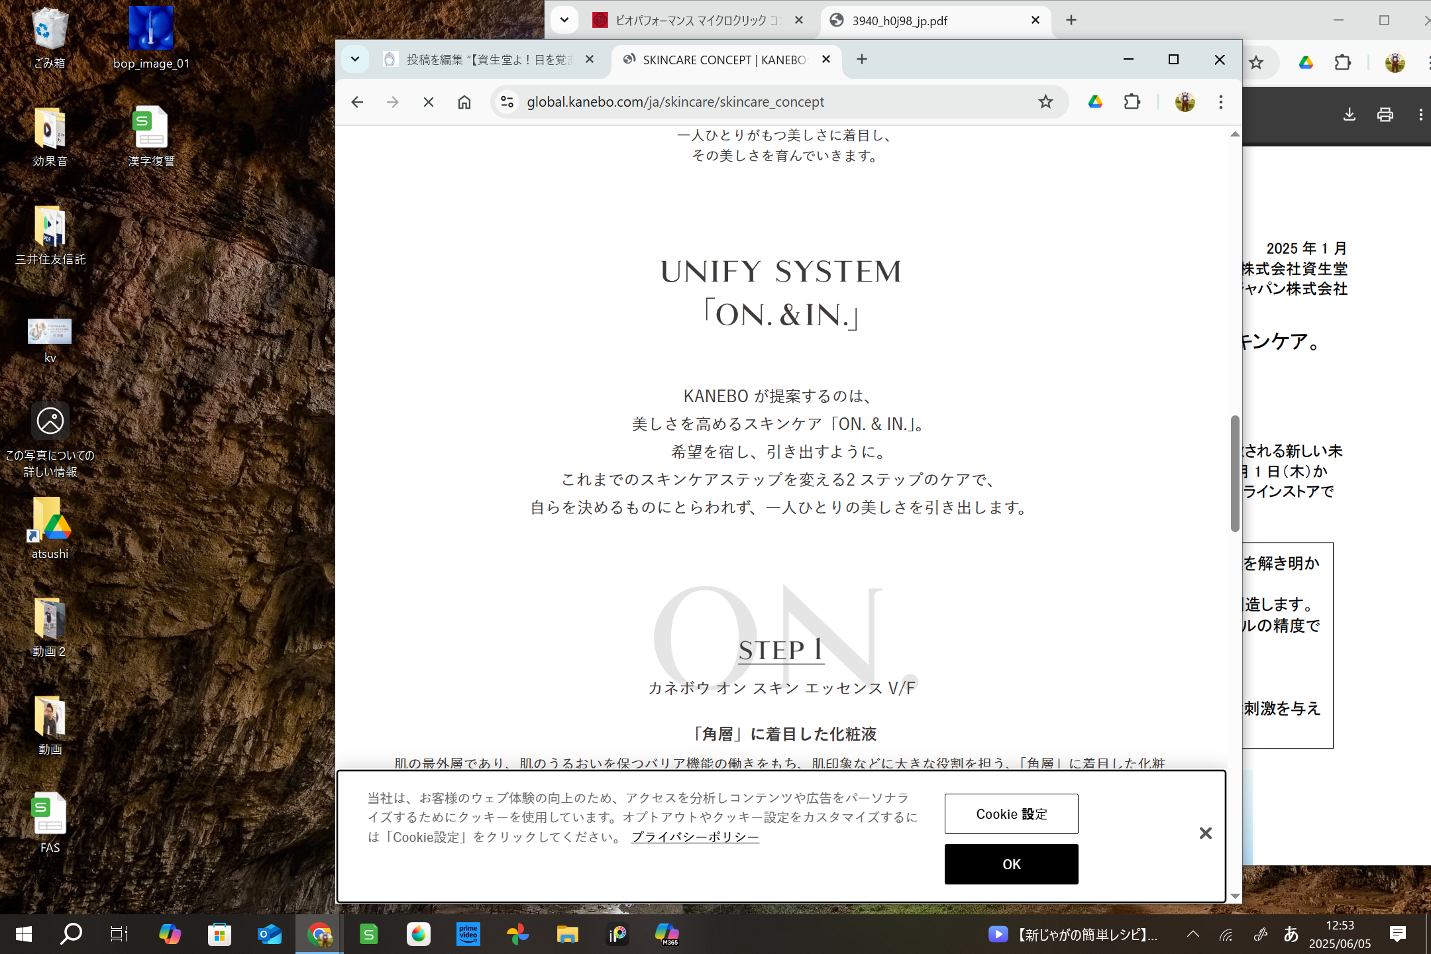1431x954 pixels.
Task: Open extensions icon in background Chrome window
Action: point(1343,63)
